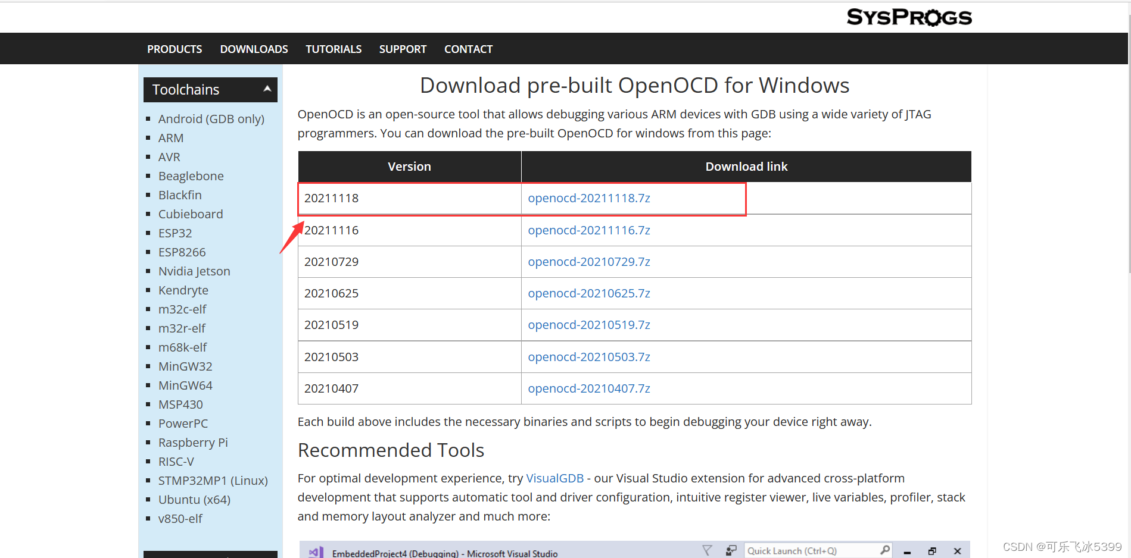This screenshot has height=558, width=1131.
Task: Click the Quick Launch box in Visual Studio image
Action: coord(818,551)
